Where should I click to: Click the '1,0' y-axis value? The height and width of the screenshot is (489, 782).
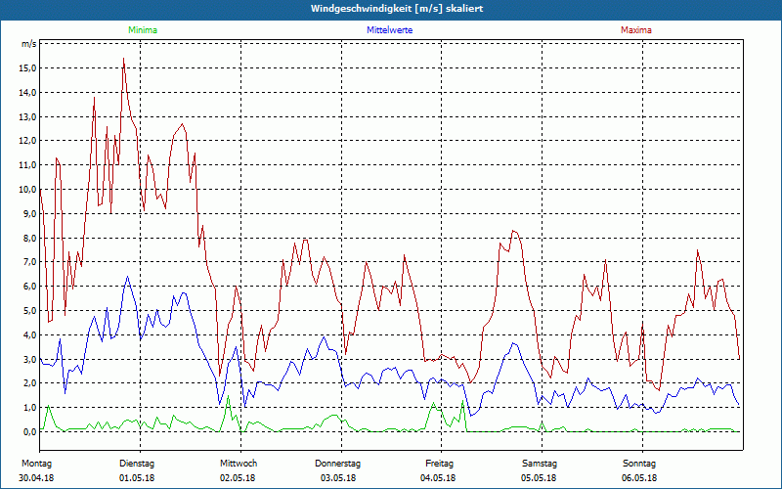(x=29, y=408)
